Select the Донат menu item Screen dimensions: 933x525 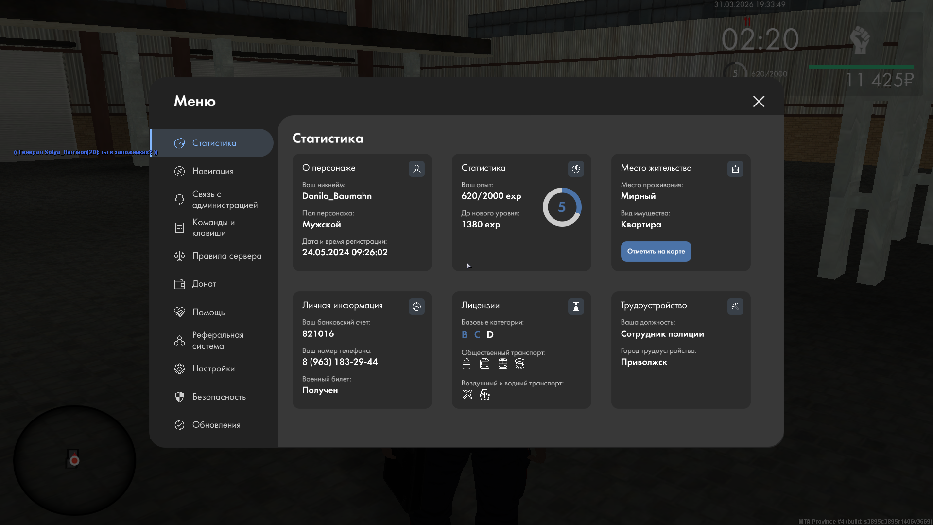click(204, 284)
